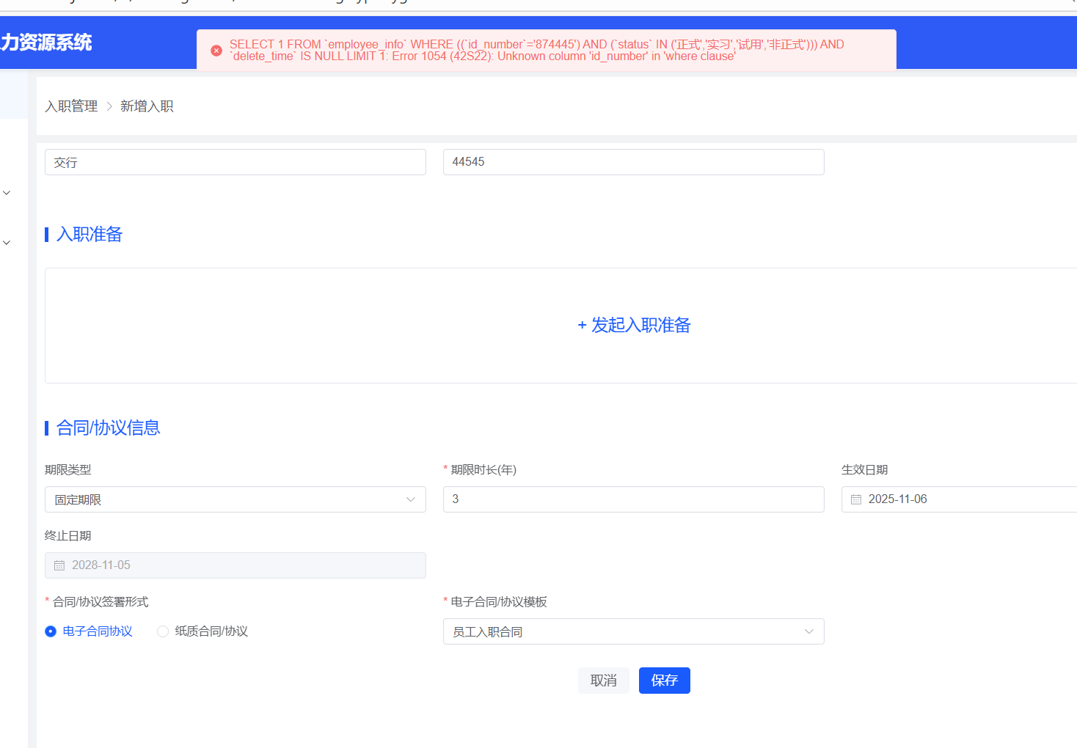Click the 力资源系统 header title
Screen dimensions: 1077x748
coord(46,43)
